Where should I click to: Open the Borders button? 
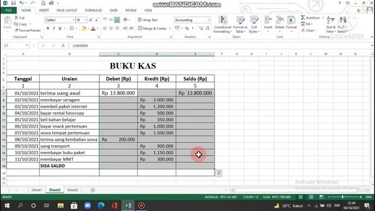[x=71, y=29]
